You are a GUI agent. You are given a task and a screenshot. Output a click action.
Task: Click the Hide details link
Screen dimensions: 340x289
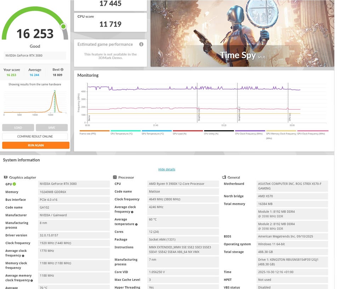(x=166, y=169)
